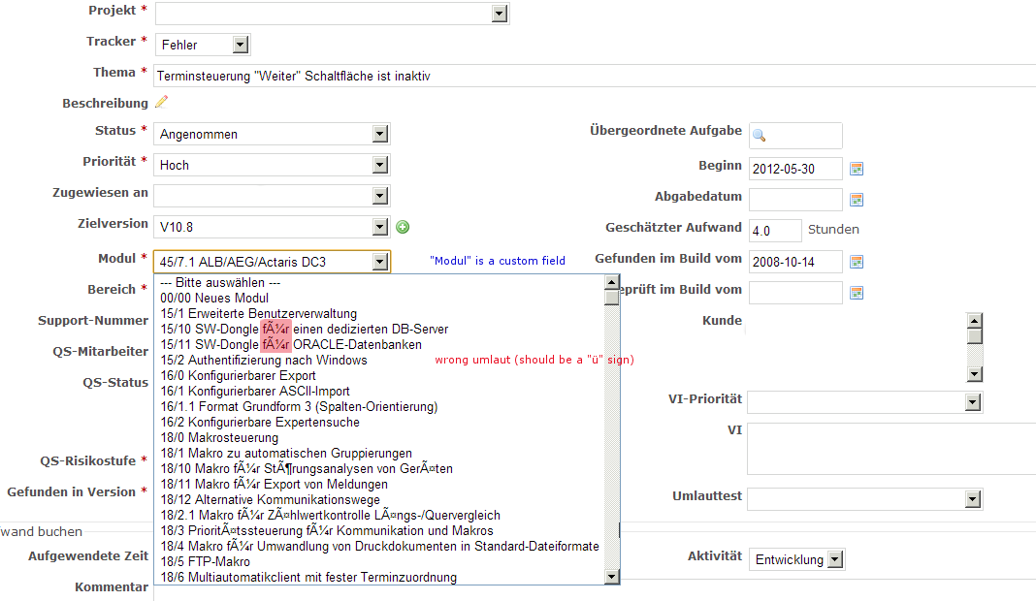Open the Status dropdown showing Angenommen
Image resolution: width=1036 pixels, height=601 pixels.
(379, 134)
